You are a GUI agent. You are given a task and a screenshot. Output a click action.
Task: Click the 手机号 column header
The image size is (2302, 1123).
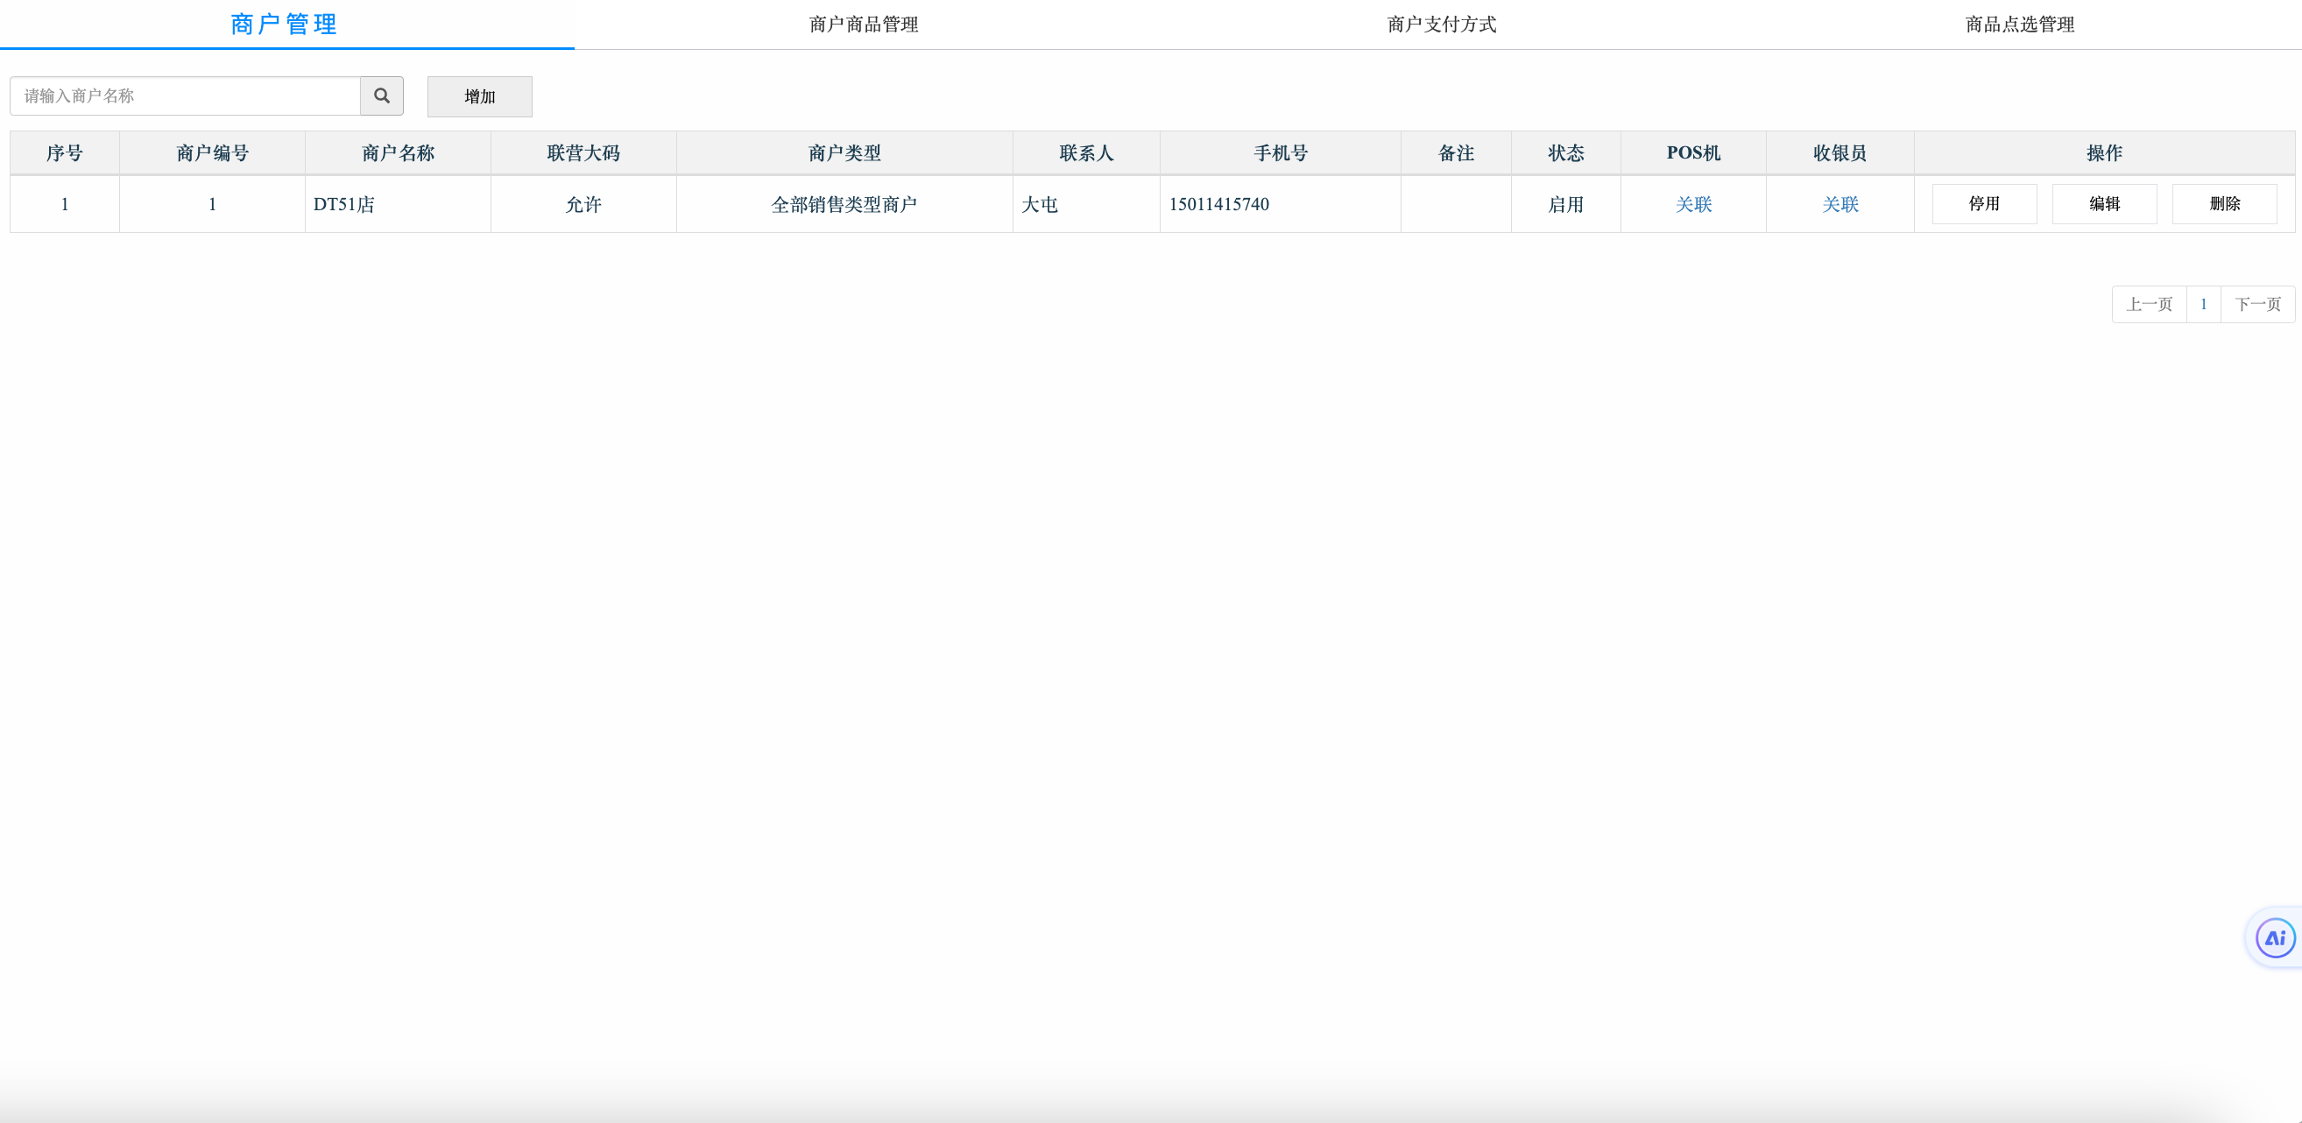(1281, 152)
